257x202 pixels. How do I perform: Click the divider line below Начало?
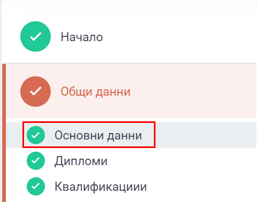coord(129,64)
